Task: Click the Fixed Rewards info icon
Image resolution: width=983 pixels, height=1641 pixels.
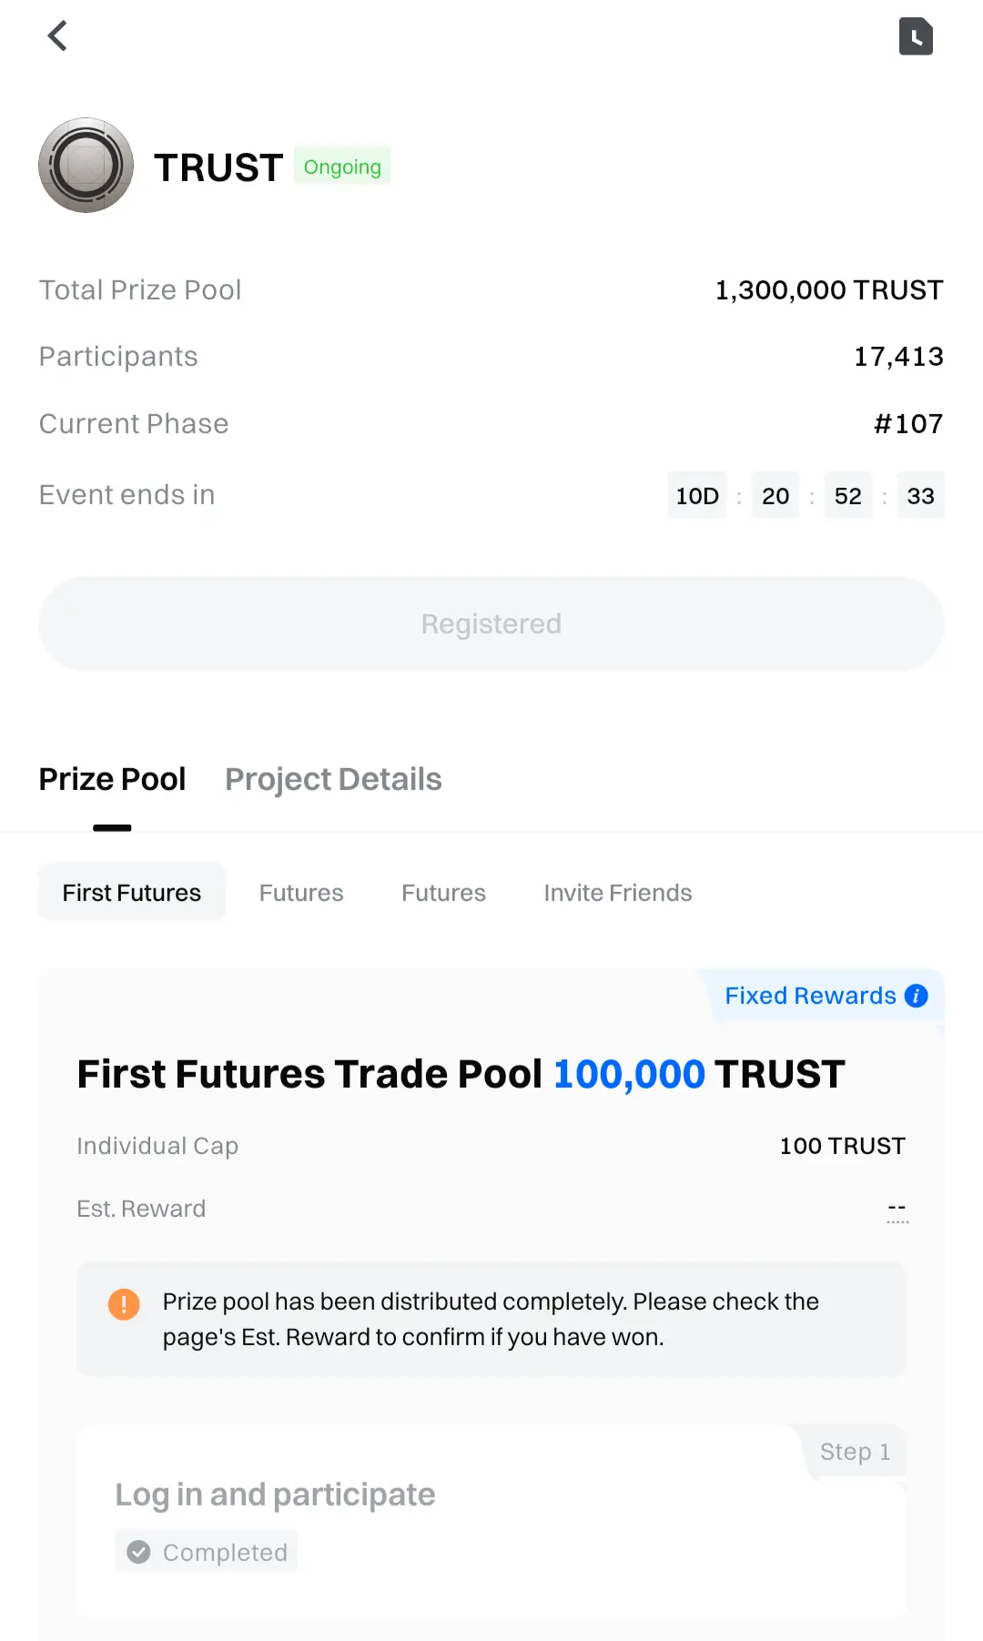Action: click(x=917, y=996)
